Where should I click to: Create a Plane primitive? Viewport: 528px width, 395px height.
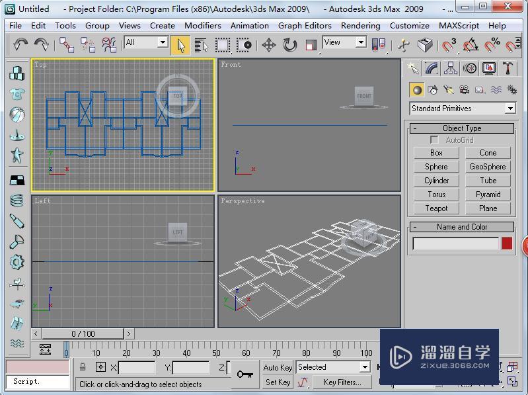click(x=488, y=208)
